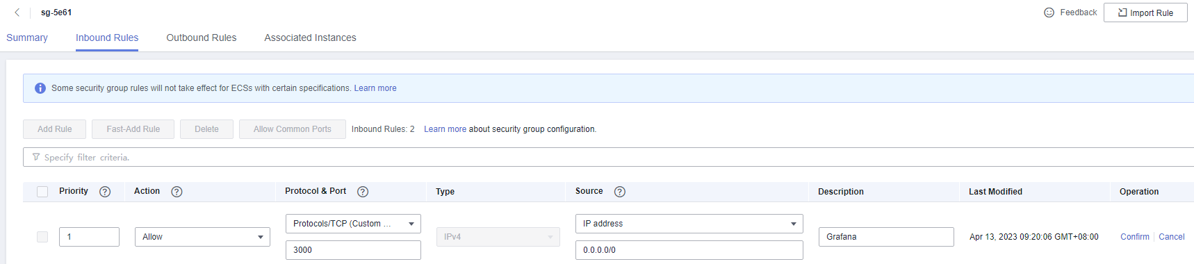The image size is (1194, 264).
Task: Open the Allow action dropdown
Action: coord(202,237)
